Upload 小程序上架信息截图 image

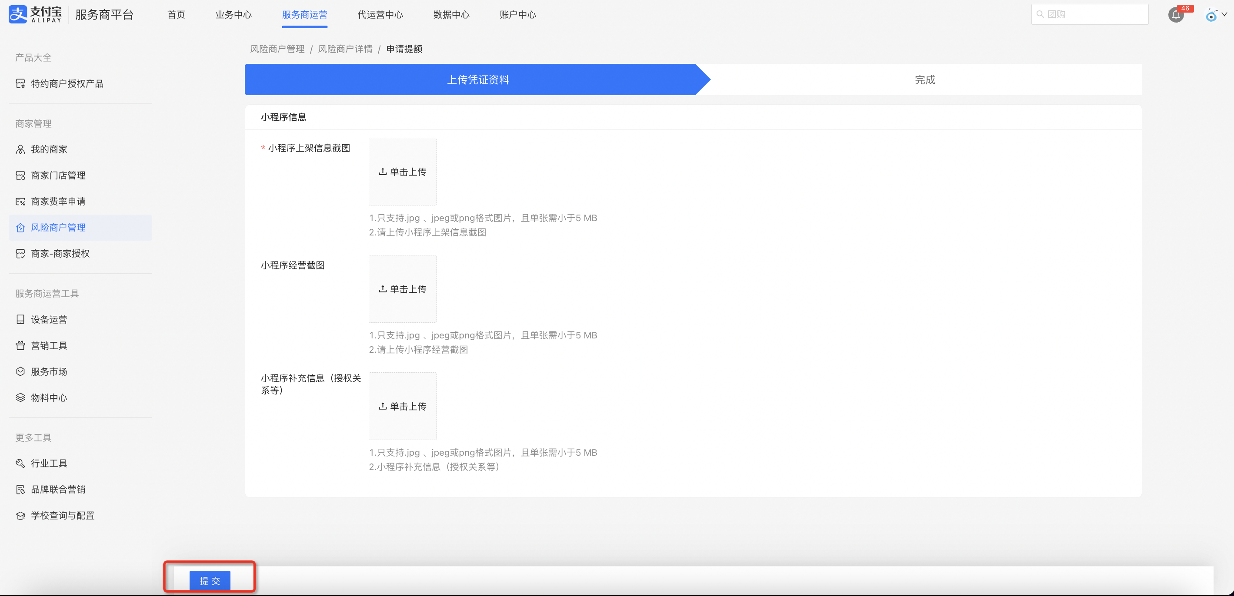(x=402, y=172)
